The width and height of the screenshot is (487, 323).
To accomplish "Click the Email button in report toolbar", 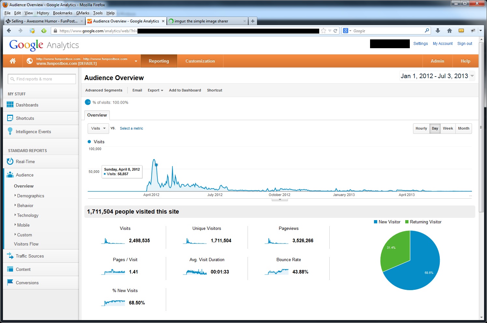I will [x=137, y=90].
